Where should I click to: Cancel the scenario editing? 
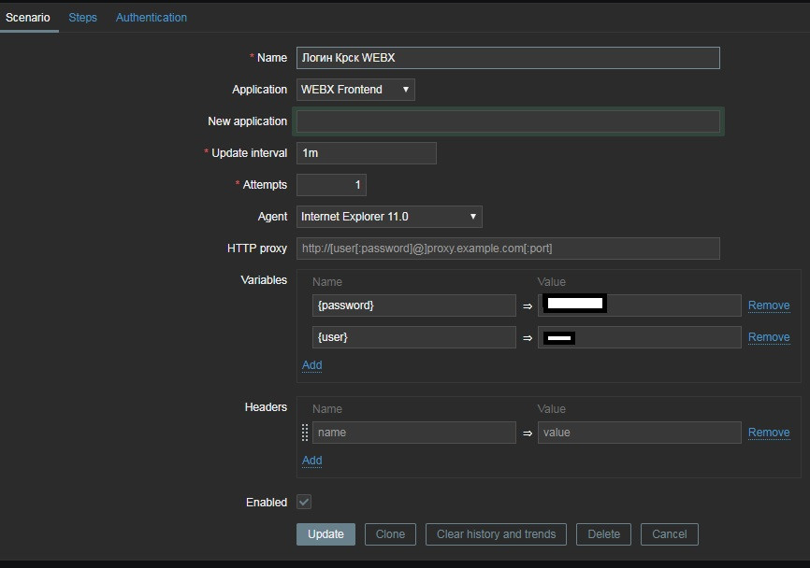pyautogui.click(x=669, y=534)
